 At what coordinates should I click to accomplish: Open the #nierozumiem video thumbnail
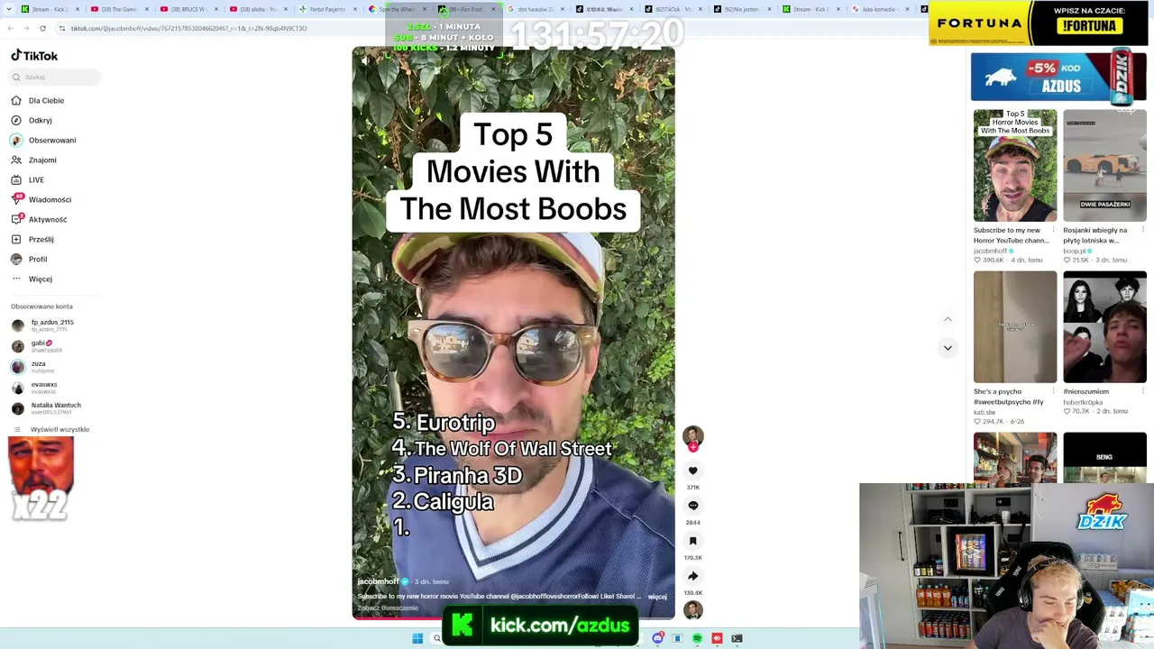(1105, 327)
